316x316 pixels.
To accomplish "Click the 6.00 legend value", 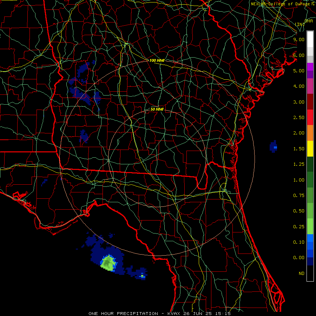I will click(299, 55).
